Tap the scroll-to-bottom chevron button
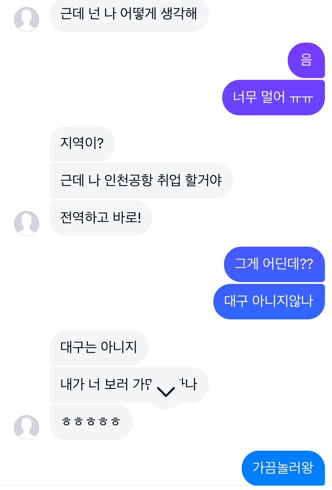This screenshot has height=490, width=332. (166, 392)
